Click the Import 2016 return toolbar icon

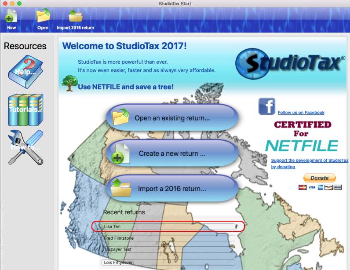(x=75, y=17)
